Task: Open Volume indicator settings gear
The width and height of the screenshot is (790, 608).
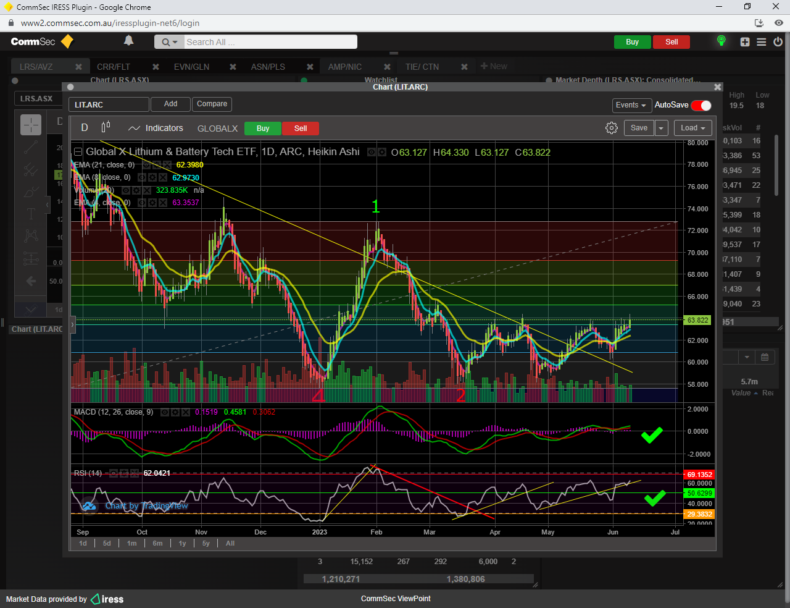Action: point(136,190)
